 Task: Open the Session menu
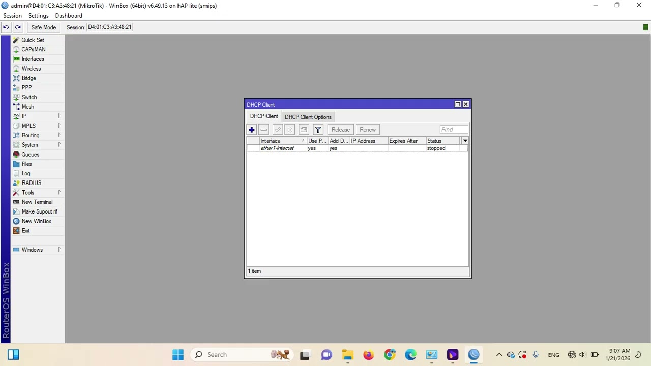tap(13, 16)
